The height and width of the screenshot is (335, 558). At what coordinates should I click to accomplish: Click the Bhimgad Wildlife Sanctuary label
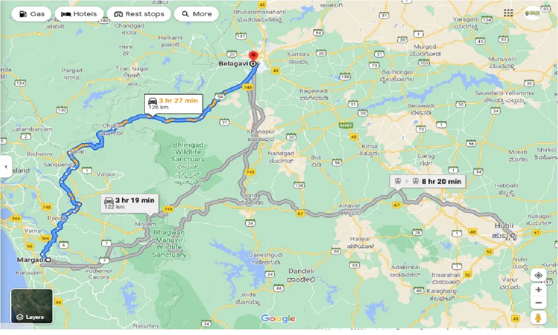(188, 152)
